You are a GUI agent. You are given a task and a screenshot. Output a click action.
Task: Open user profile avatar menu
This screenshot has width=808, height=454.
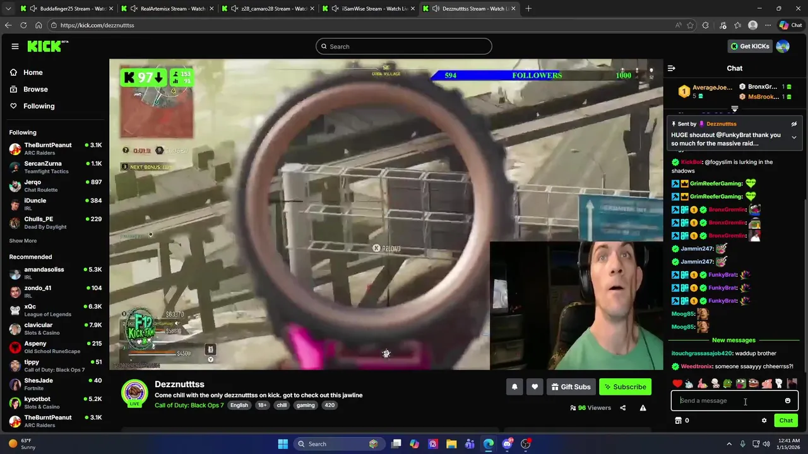(x=783, y=46)
